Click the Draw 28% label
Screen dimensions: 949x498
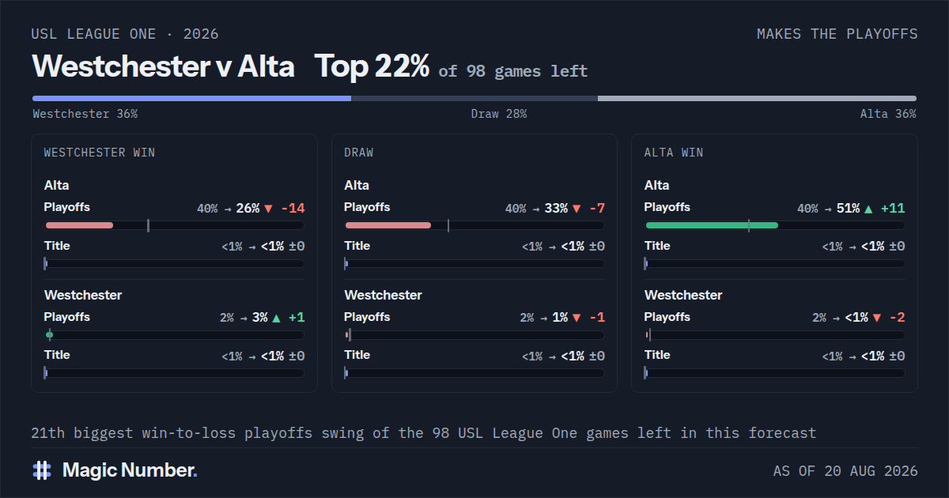[x=499, y=114]
